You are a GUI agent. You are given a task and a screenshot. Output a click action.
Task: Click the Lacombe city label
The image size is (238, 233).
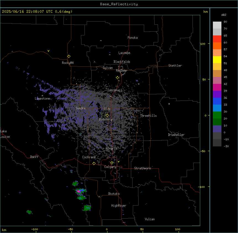pyautogui.click(x=124, y=53)
